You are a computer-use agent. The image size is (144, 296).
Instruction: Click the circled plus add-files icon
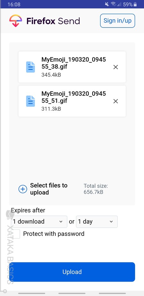(23, 189)
